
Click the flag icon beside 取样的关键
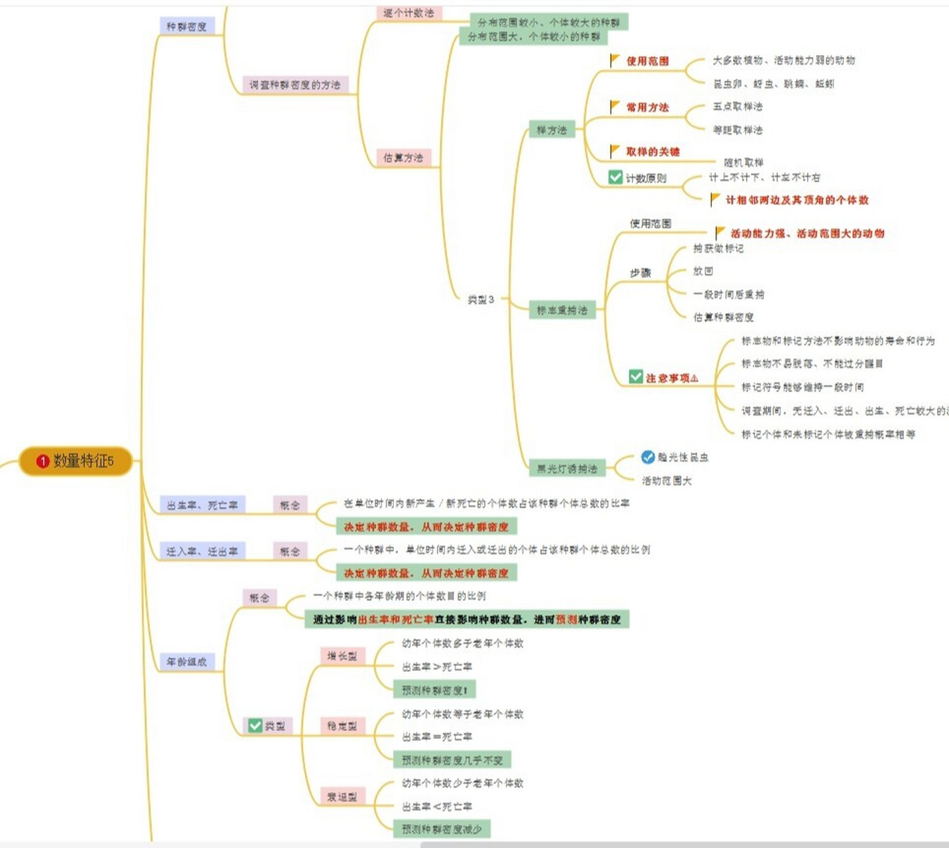click(x=615, y=152)
